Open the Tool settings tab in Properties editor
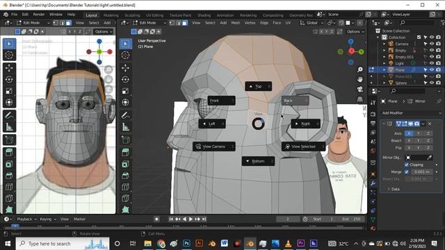Viewport: 445px width, 250px height. (x=373, y=102)
